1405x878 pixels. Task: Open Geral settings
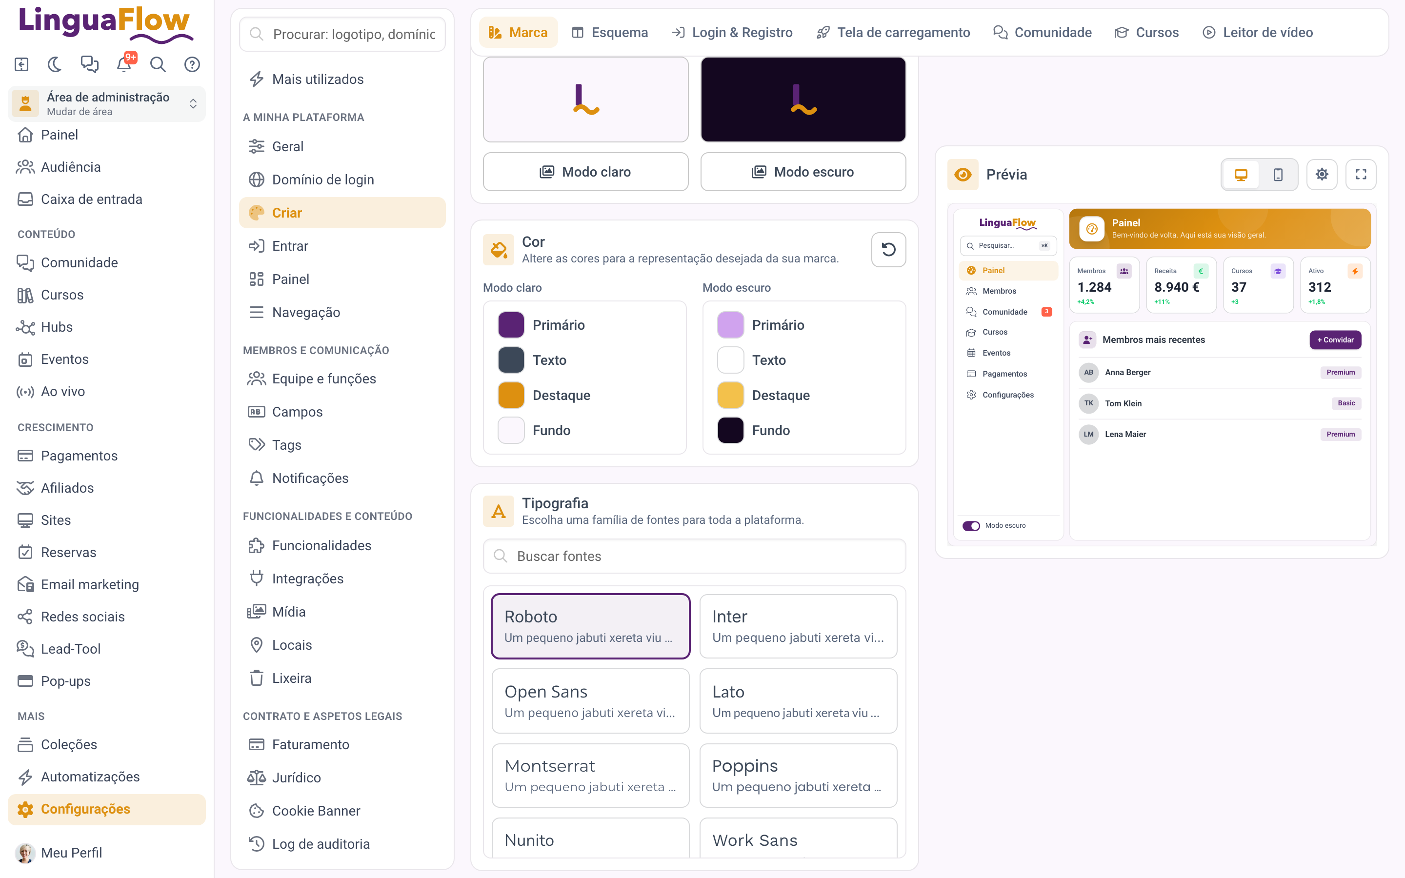coord(342,146)
